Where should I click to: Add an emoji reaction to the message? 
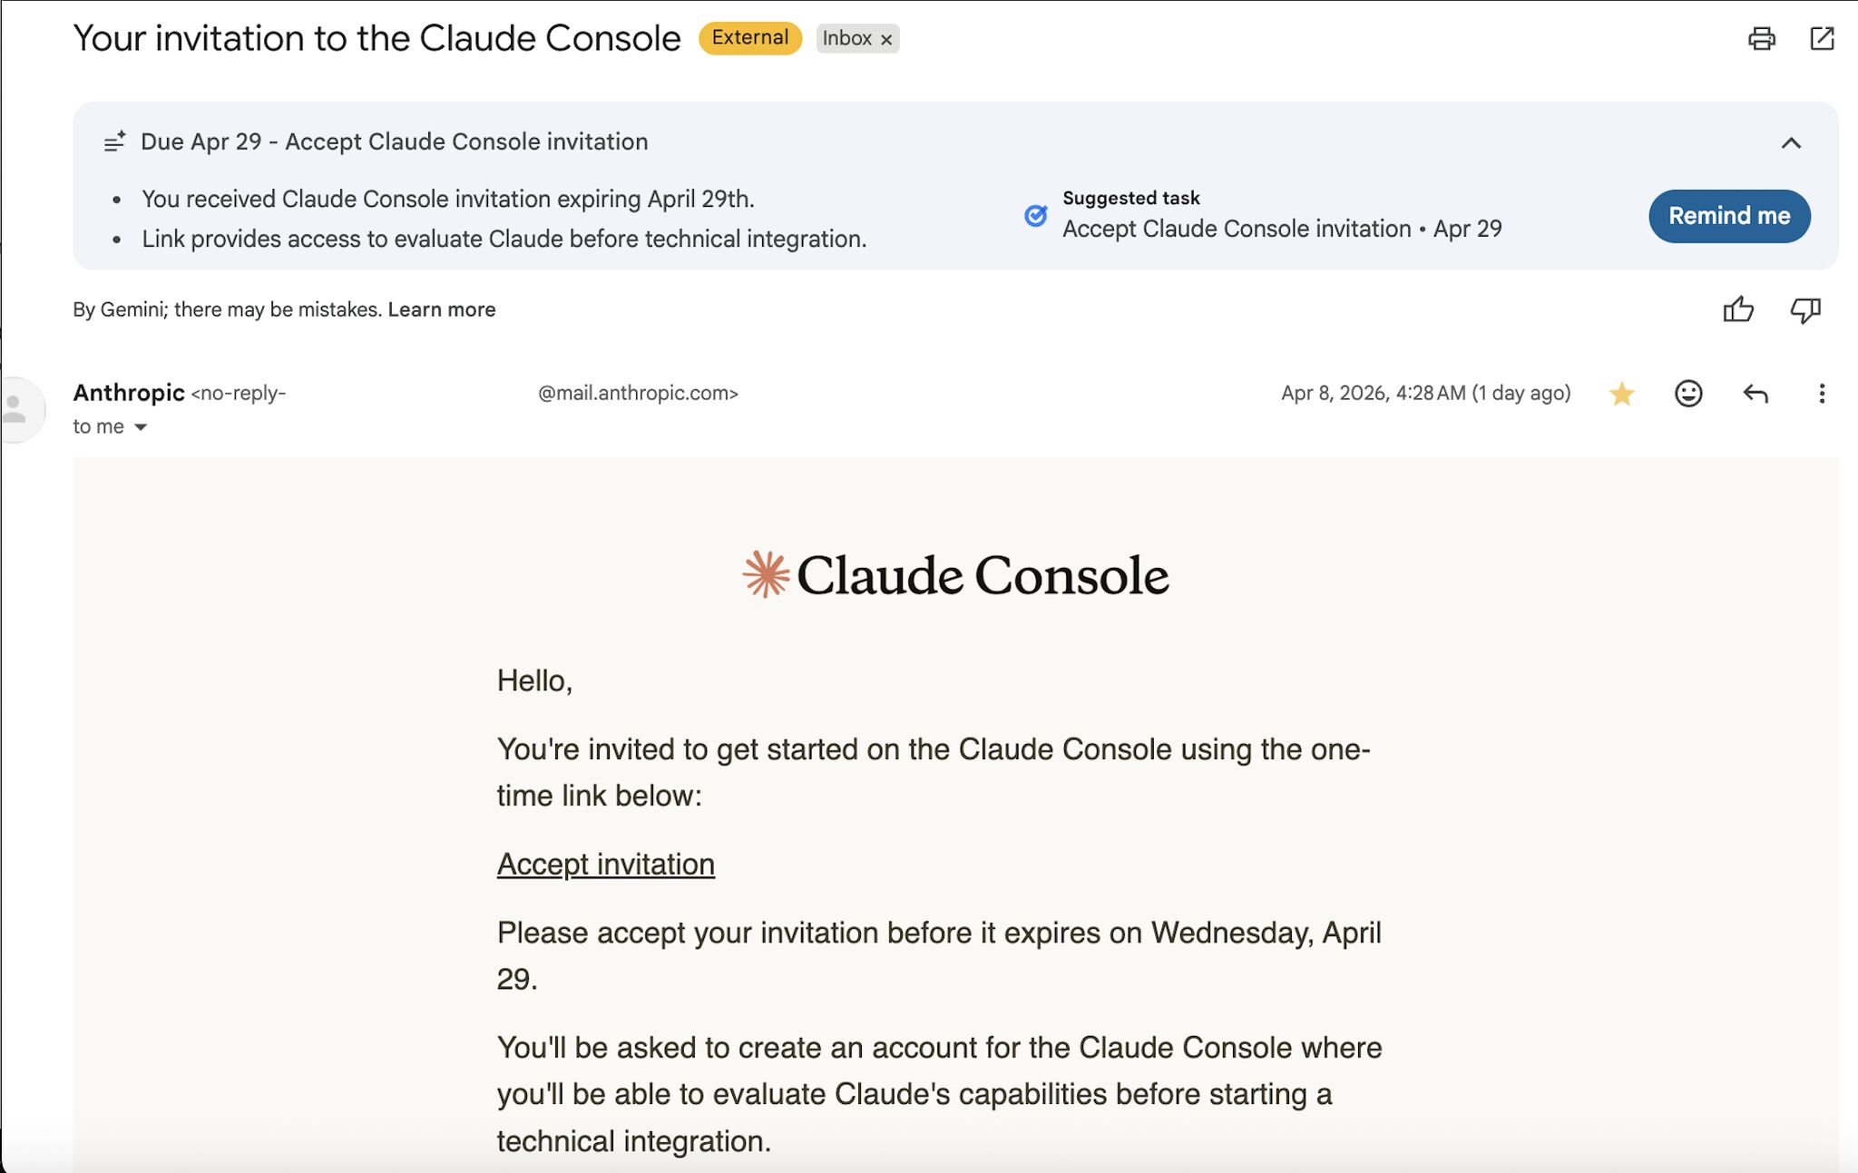click(1687, 393)
